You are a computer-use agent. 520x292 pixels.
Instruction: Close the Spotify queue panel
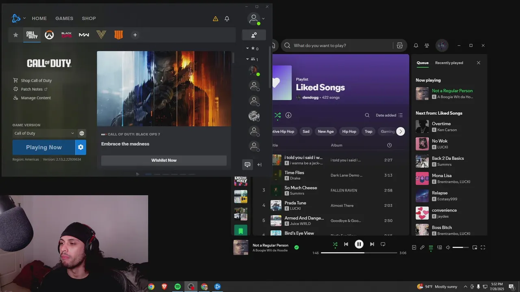point(479,63)
